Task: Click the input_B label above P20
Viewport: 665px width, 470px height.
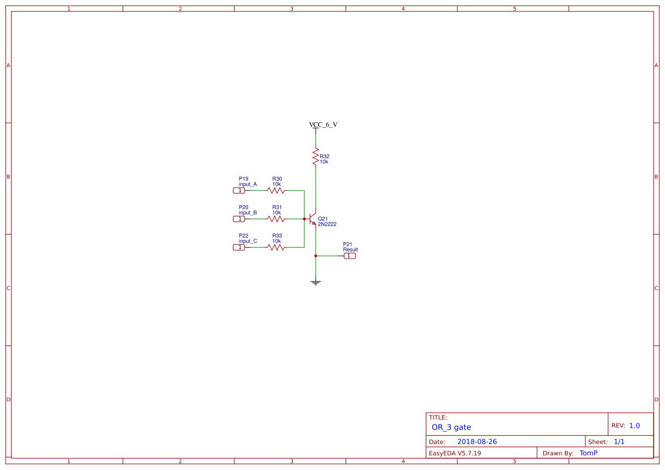Action: 248,212
